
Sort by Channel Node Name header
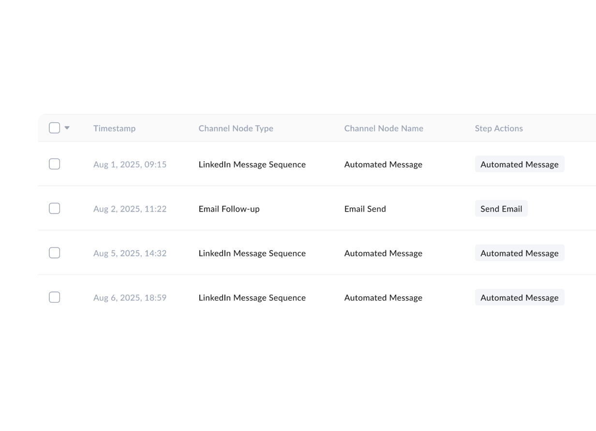point(384,128)
